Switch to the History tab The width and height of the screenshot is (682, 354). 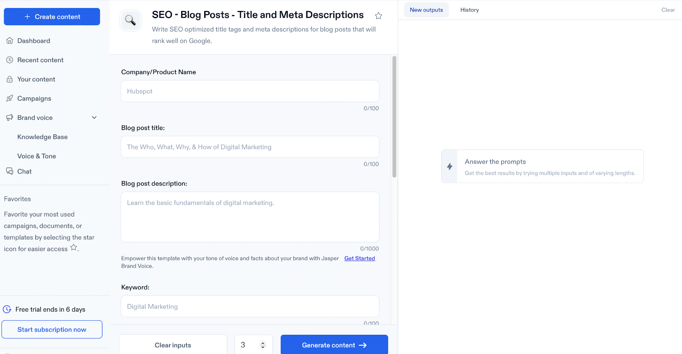click(x=469, y=10)
